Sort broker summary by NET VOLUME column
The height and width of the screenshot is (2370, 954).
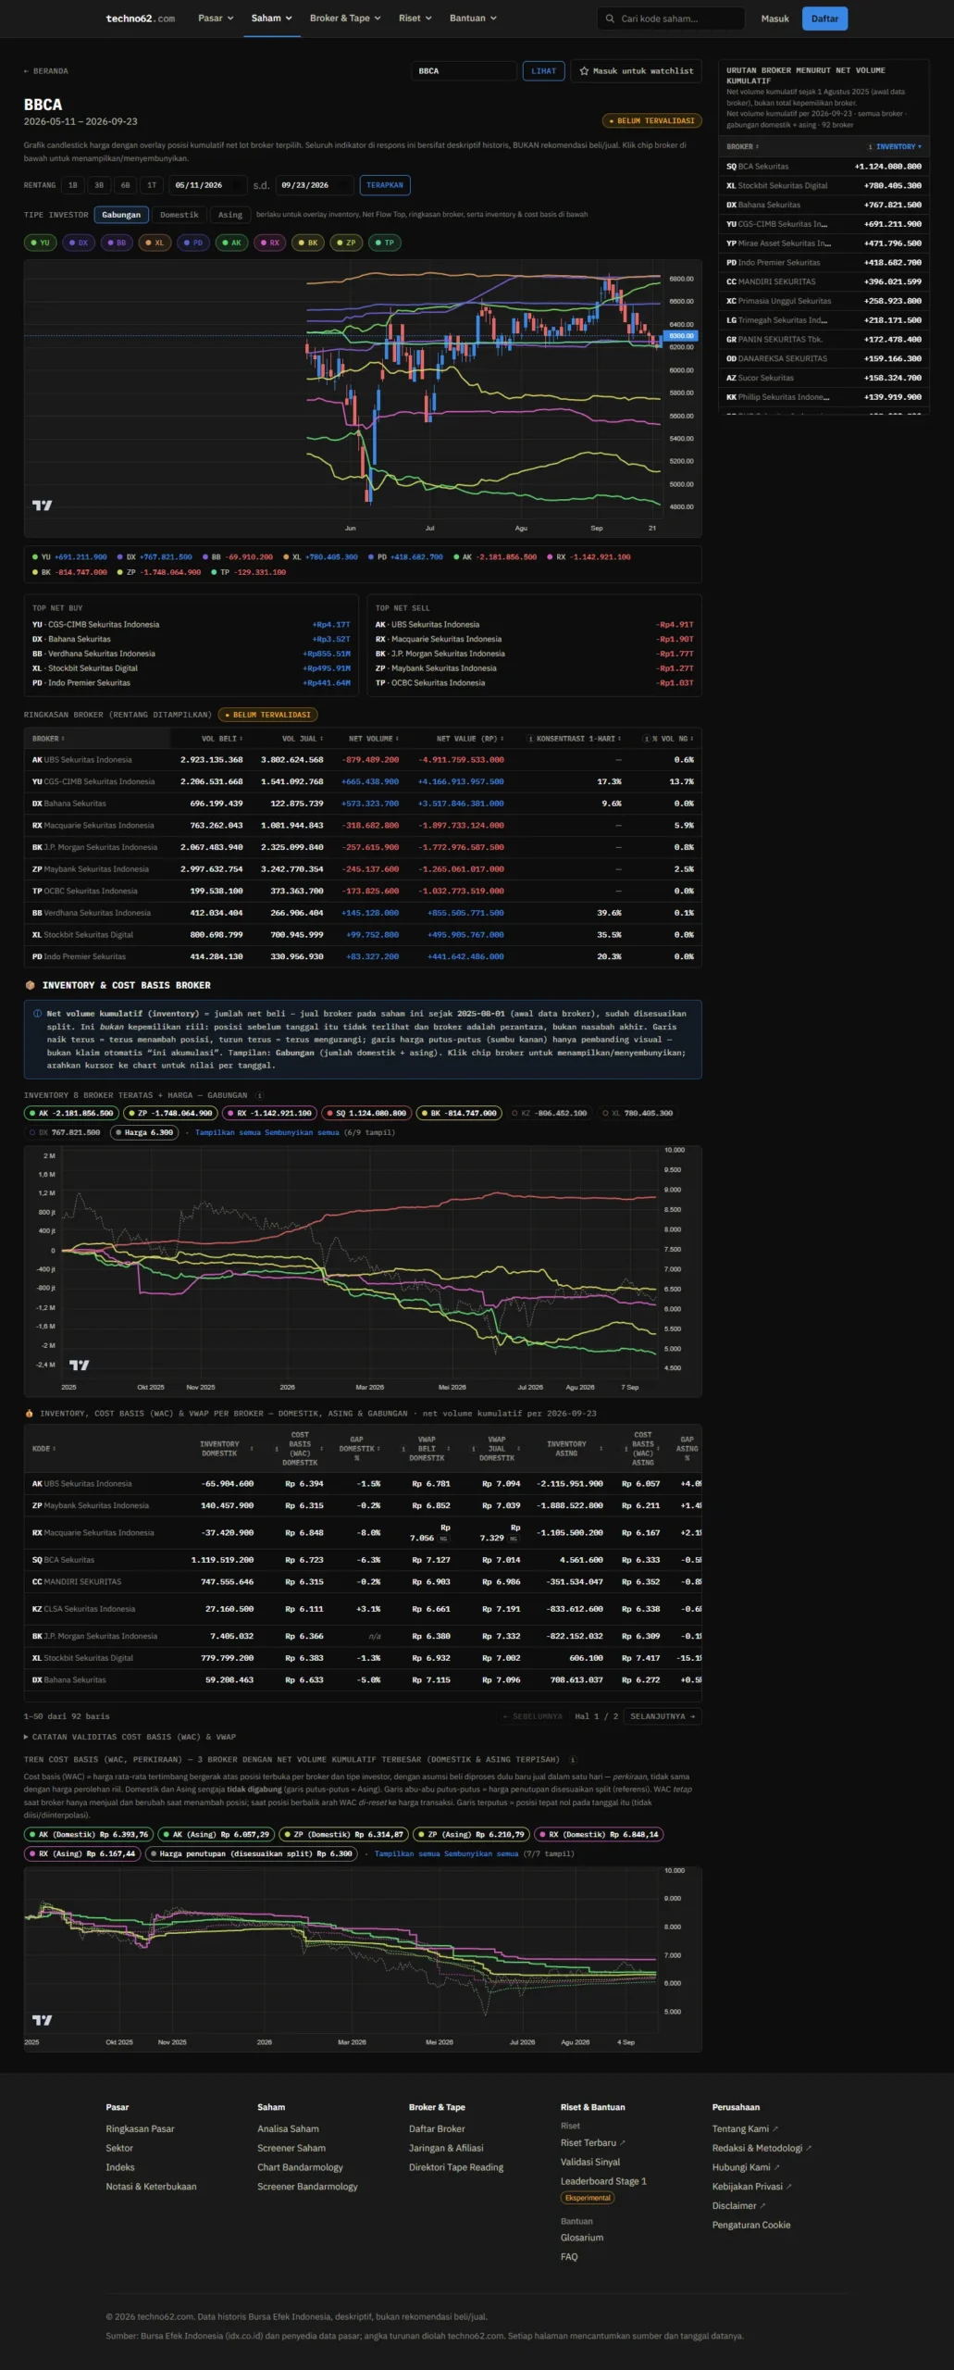click(374, 739)
